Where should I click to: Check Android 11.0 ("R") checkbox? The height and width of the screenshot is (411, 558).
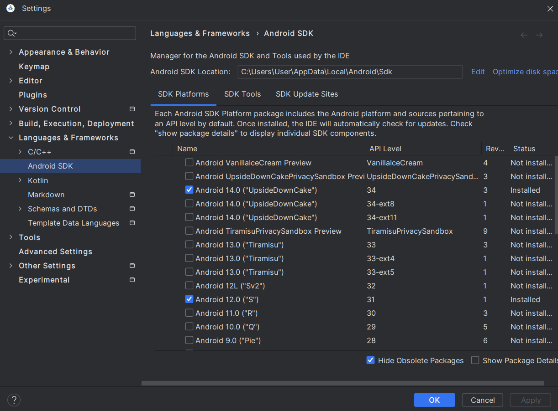(x=189, y=313)
